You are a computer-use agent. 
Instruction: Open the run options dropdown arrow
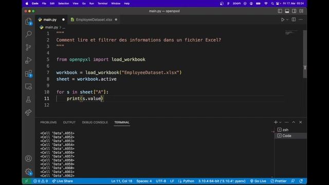coord(287,20)
